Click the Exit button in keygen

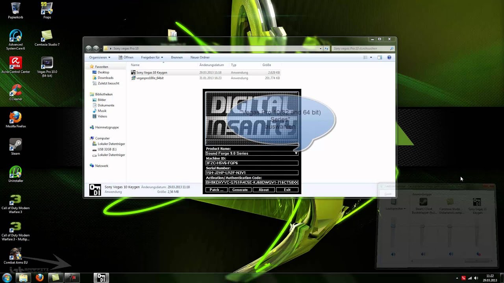click(x=287, y=190)
